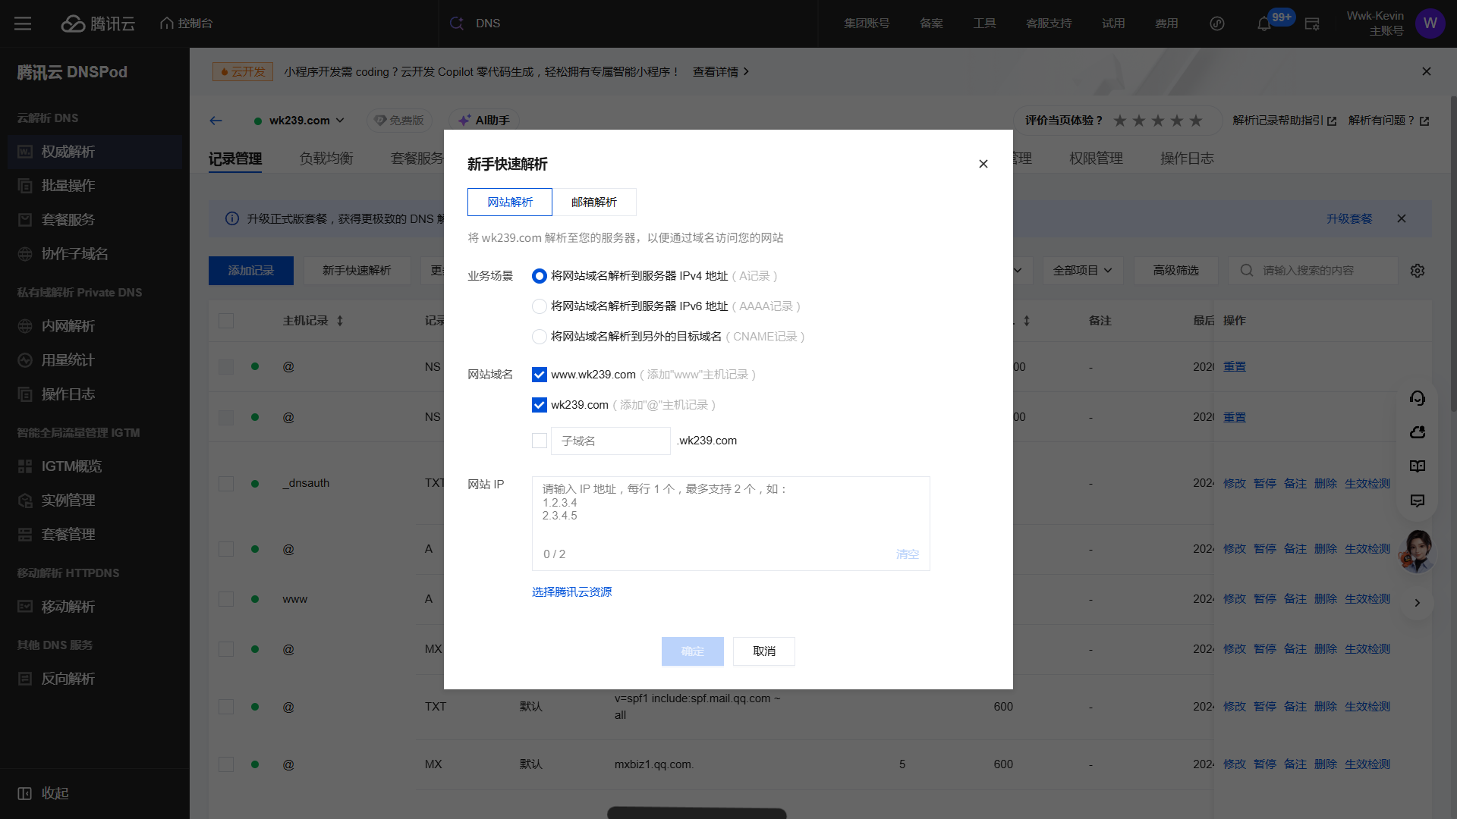The height and width of the screenshot is (819, 1457).
Task: Clear the IP field with 清空
Action: tap(908, 554)
